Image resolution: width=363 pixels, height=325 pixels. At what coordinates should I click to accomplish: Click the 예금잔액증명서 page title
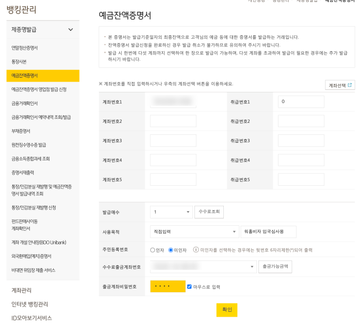coord(125,16)
